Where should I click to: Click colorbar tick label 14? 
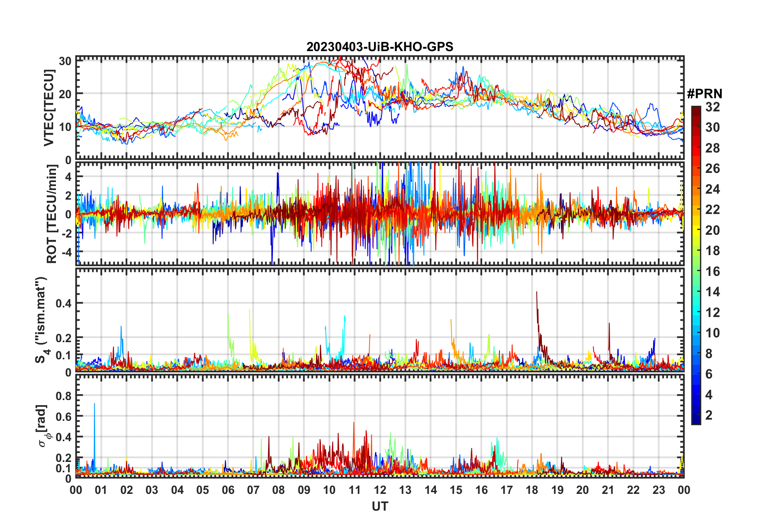point(712,292)
